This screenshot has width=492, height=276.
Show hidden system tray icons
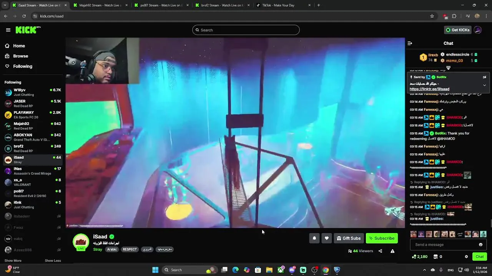pyautogui.click(x=424, y=270)
